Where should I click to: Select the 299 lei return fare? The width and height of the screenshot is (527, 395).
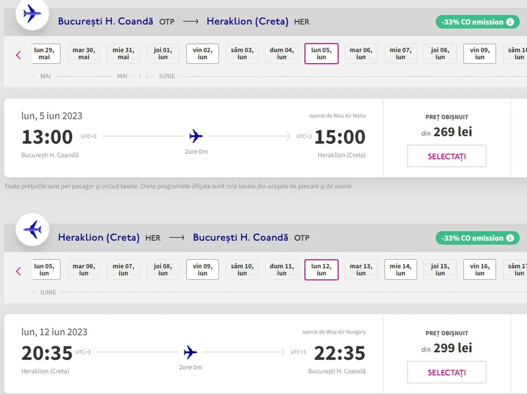click(447, 372)
